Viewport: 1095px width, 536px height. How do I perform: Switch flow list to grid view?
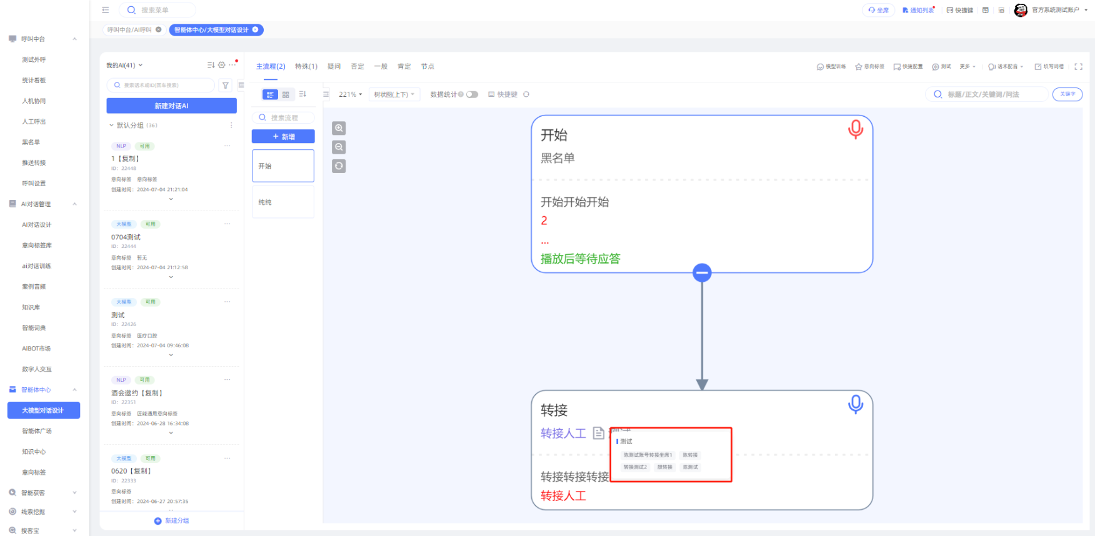pos(286,94)
